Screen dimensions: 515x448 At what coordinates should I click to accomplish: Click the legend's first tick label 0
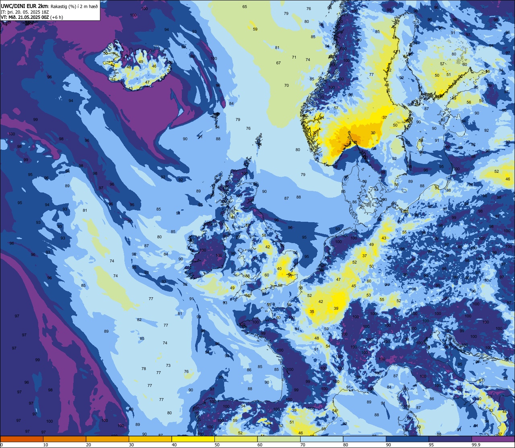coord(2,445)
